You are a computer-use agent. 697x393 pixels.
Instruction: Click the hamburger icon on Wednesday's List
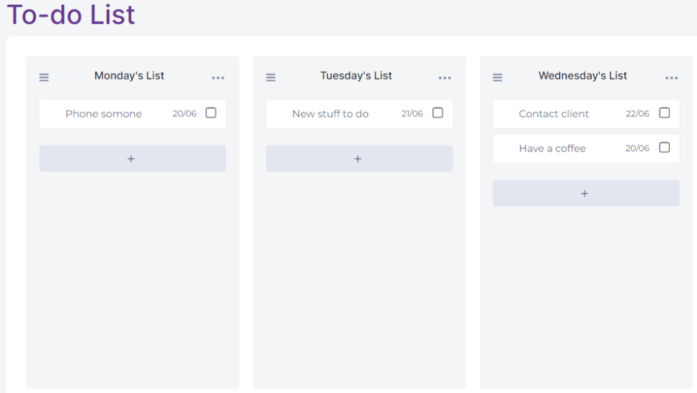click(x=498, y=77)
